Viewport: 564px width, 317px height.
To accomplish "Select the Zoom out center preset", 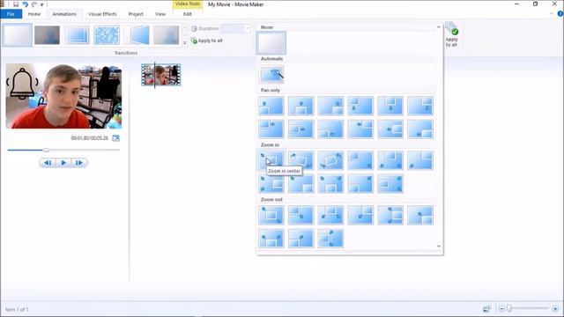I will (271, 215).
